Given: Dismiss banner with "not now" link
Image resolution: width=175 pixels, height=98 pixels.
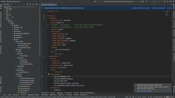Looking at the screenshot, I should point(169,8).
